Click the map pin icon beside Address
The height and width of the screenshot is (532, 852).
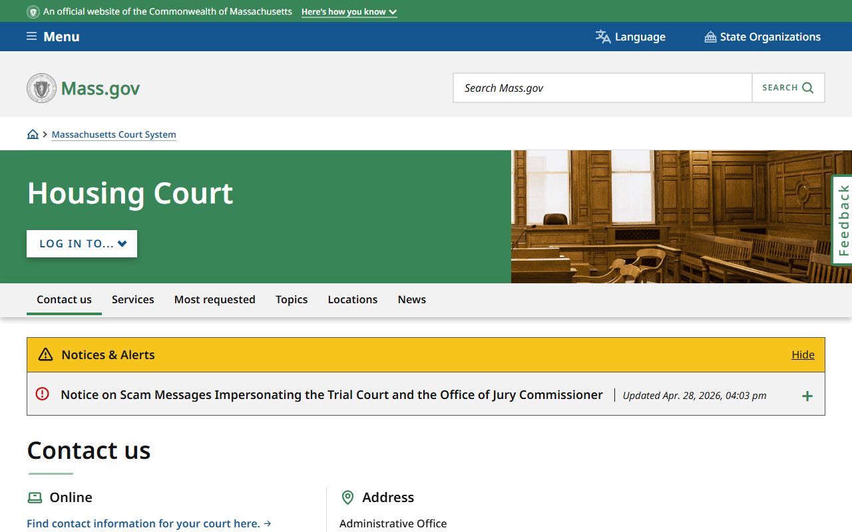click(x=347, y=497)
